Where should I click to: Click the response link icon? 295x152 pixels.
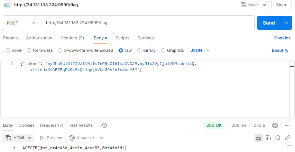288,138
